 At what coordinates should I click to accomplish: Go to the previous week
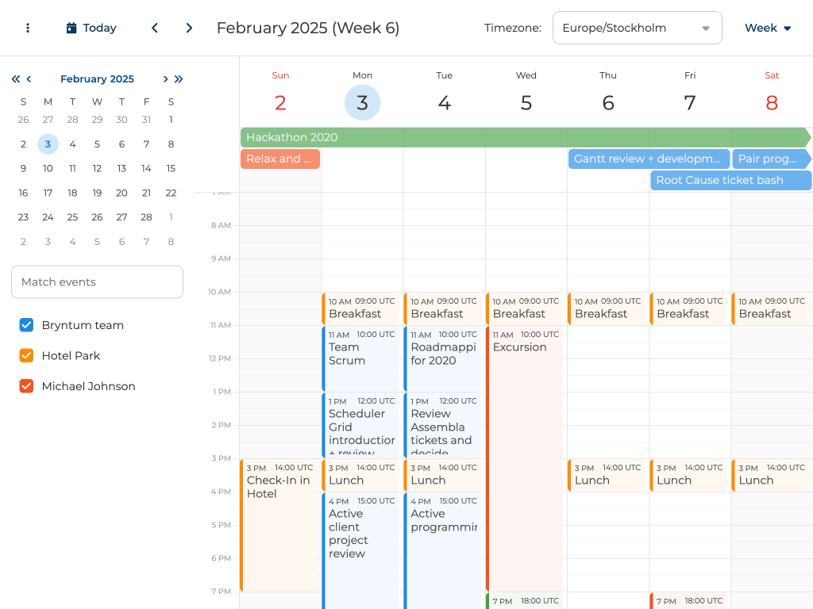click(155, 28)
